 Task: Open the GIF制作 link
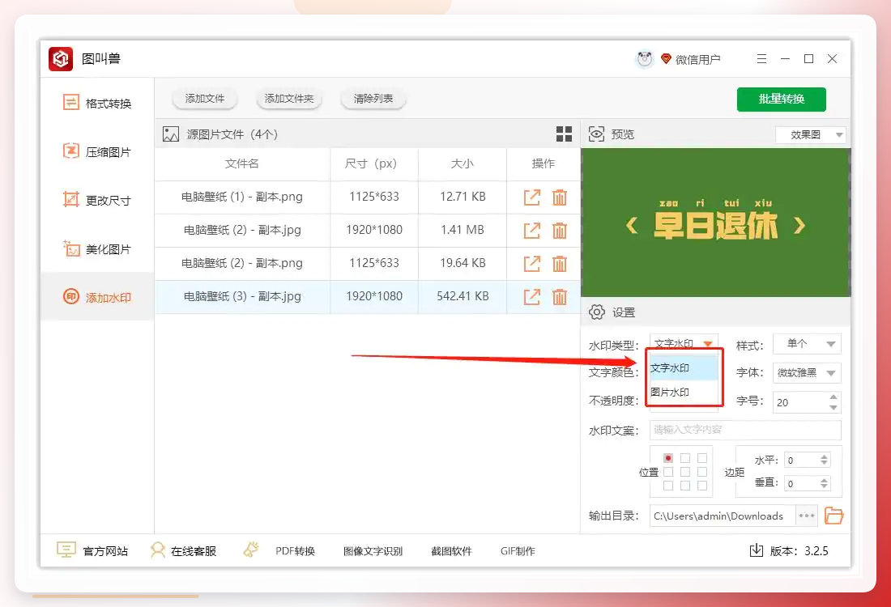coord(518,551)
